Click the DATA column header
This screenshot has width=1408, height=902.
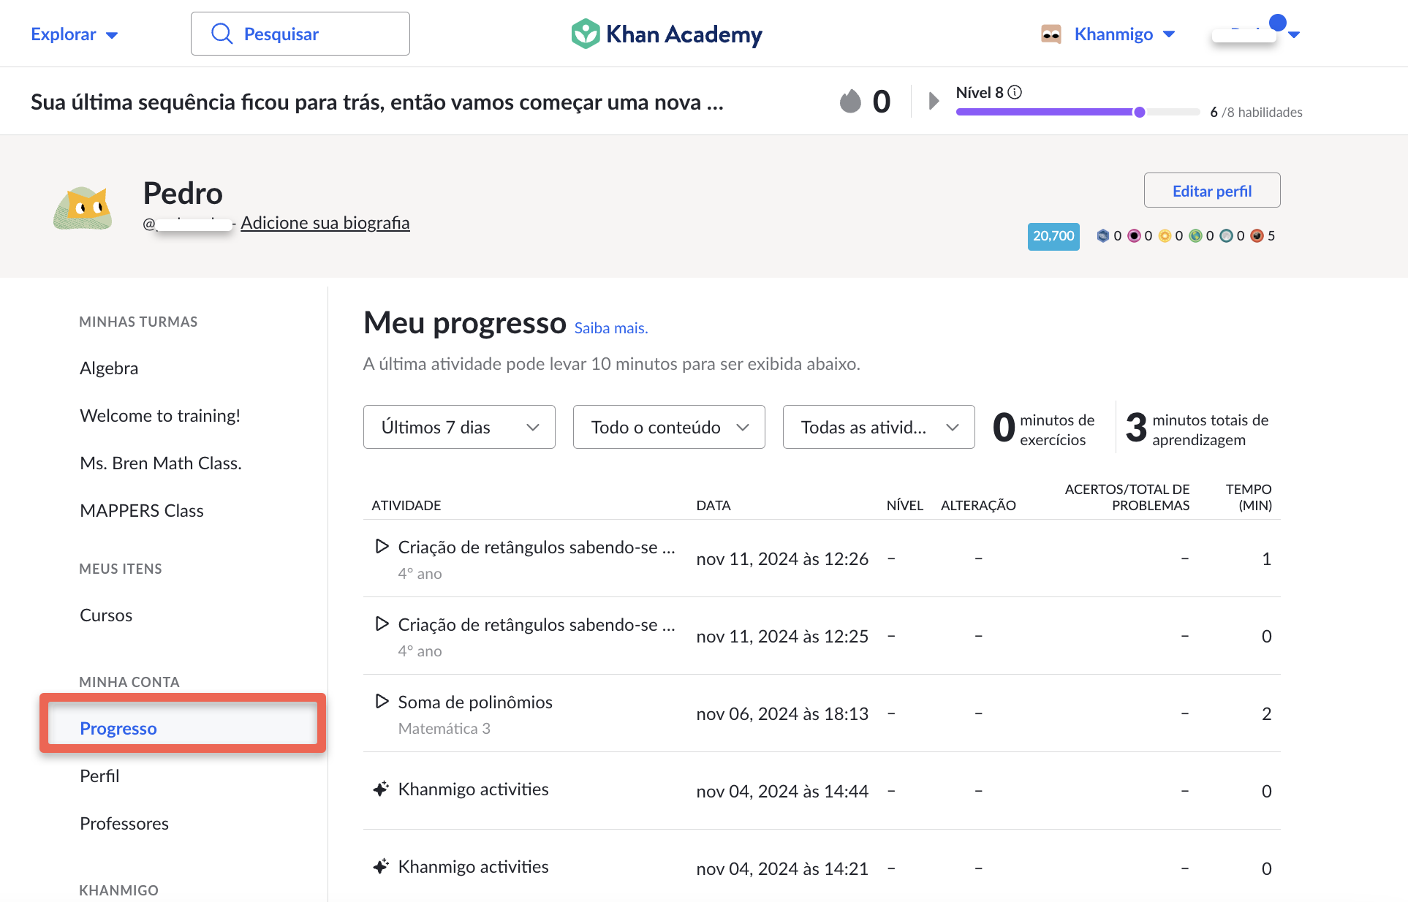click(x=714, y=505)
